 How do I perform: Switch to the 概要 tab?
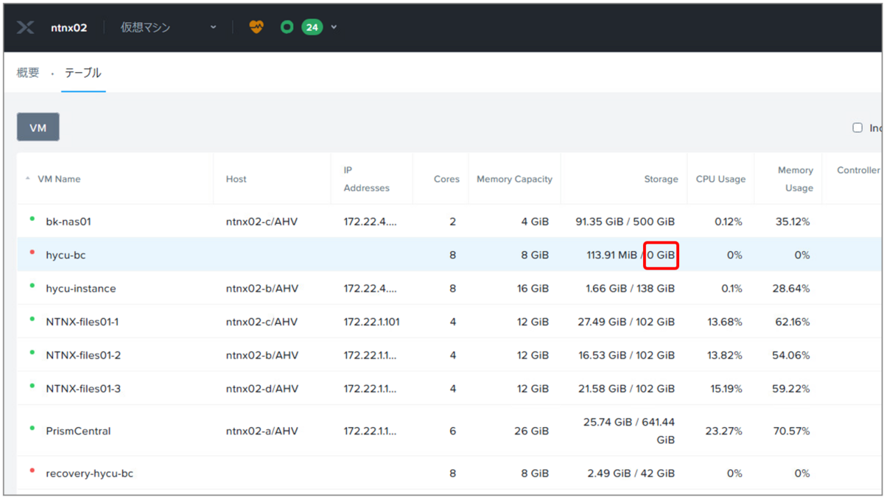coord(28,73)
